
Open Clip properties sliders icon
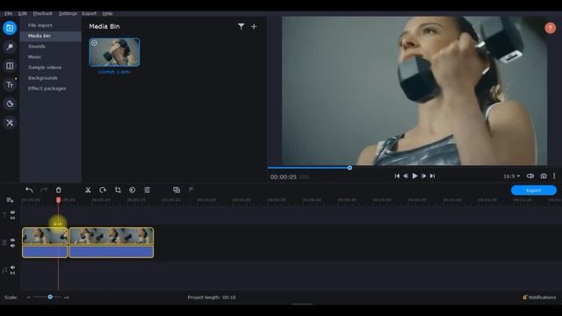coord(147,190)
